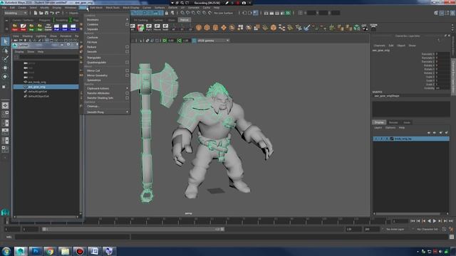Click the polygon cube shelf icon
Screen dimensions: 456x256
coord(207,28)
